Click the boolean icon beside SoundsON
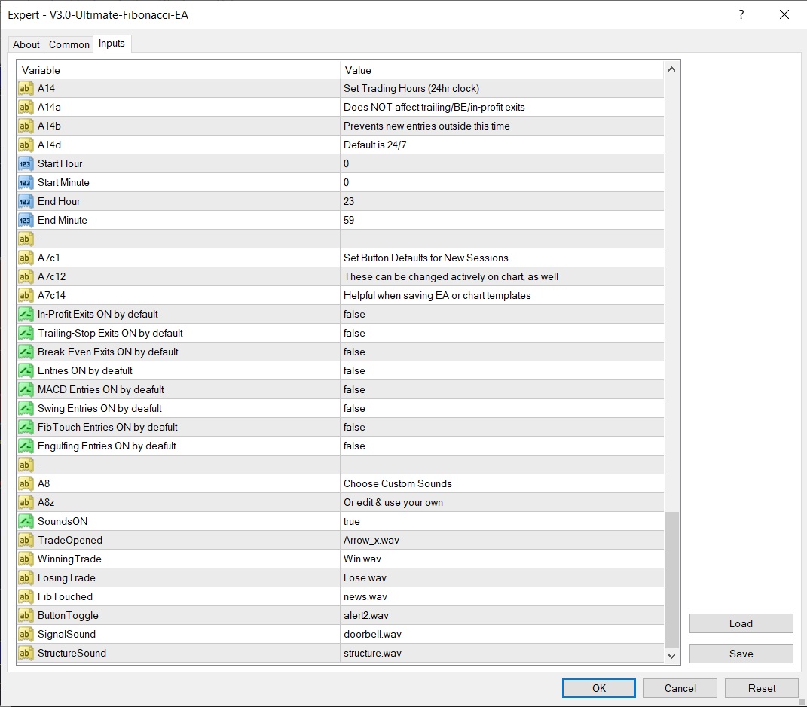Viewport: 807px width, 707px height. click(x=26, y=521)
